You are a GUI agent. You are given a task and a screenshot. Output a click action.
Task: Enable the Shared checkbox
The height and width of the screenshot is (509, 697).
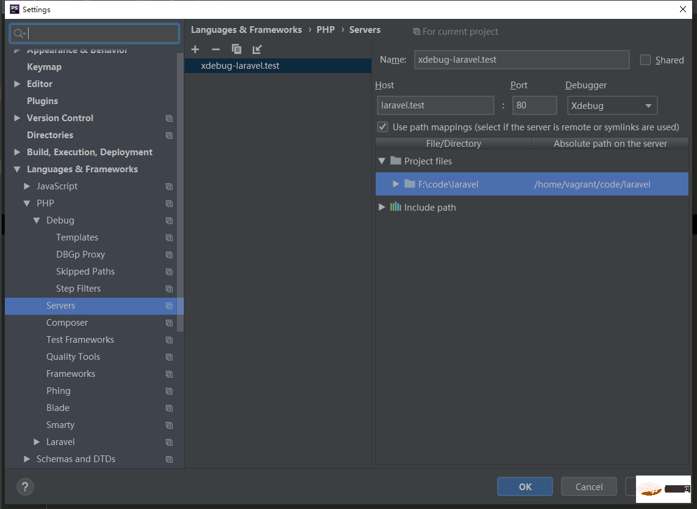tap(645, 60)
